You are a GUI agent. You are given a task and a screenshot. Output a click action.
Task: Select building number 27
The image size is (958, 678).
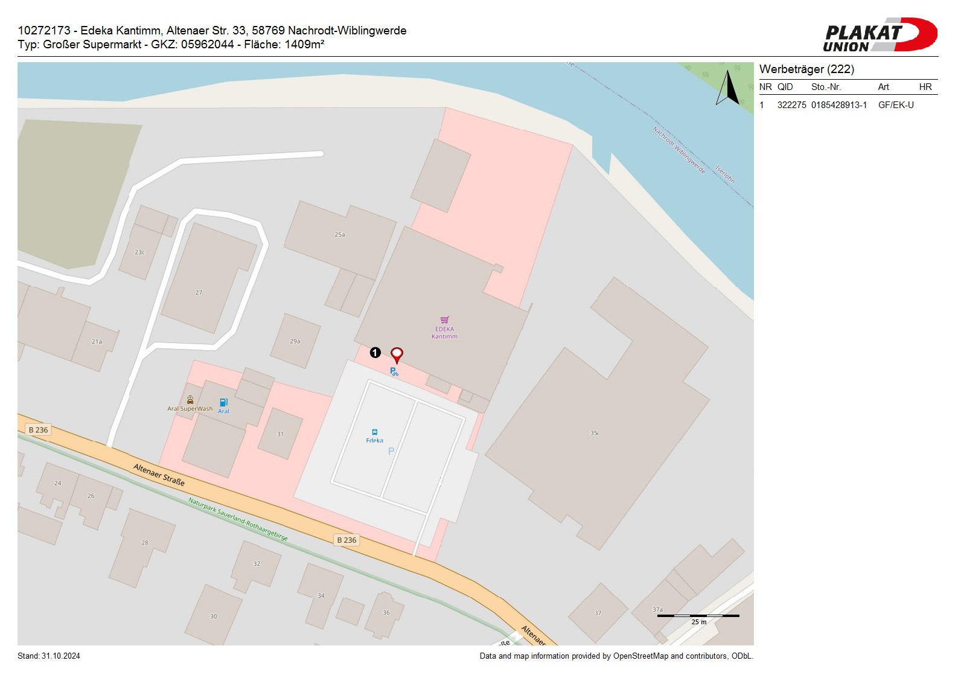pyautogui.click(x=199, y=292)
